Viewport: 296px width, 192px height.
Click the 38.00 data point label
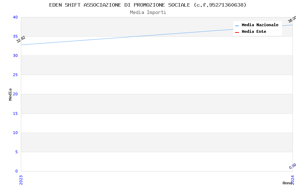point(292,20)
